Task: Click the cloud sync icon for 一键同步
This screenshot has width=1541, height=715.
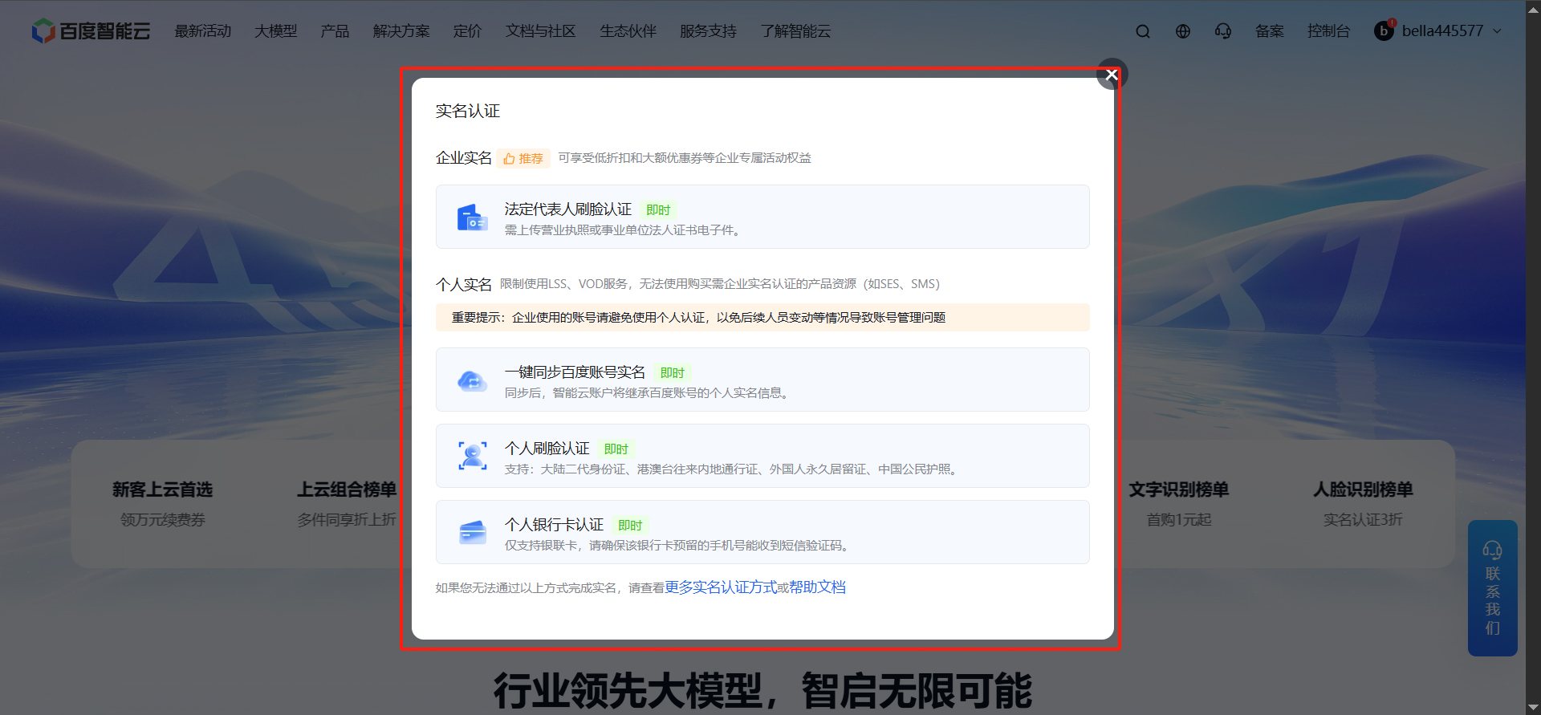Action: point(472,380)
